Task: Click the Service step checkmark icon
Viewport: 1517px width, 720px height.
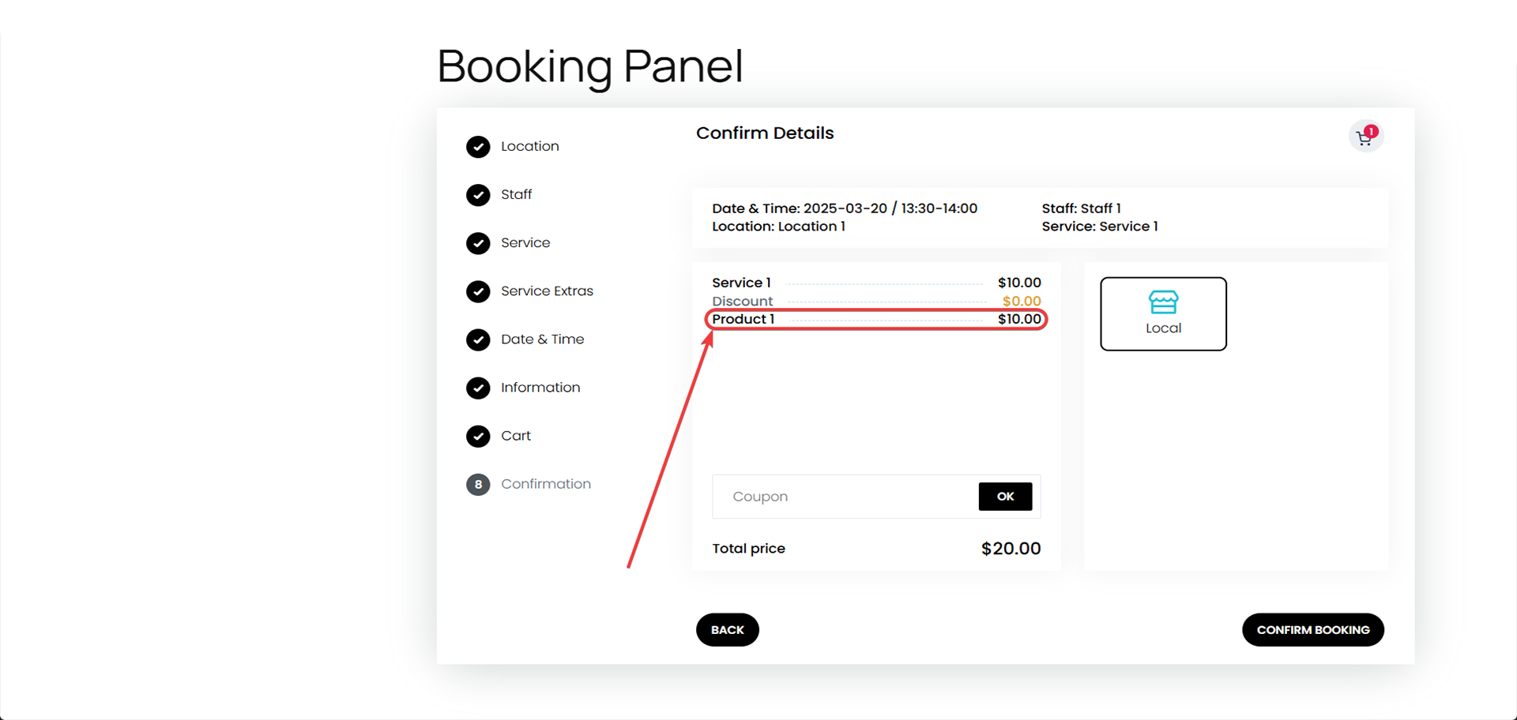Action: (478, 243)
